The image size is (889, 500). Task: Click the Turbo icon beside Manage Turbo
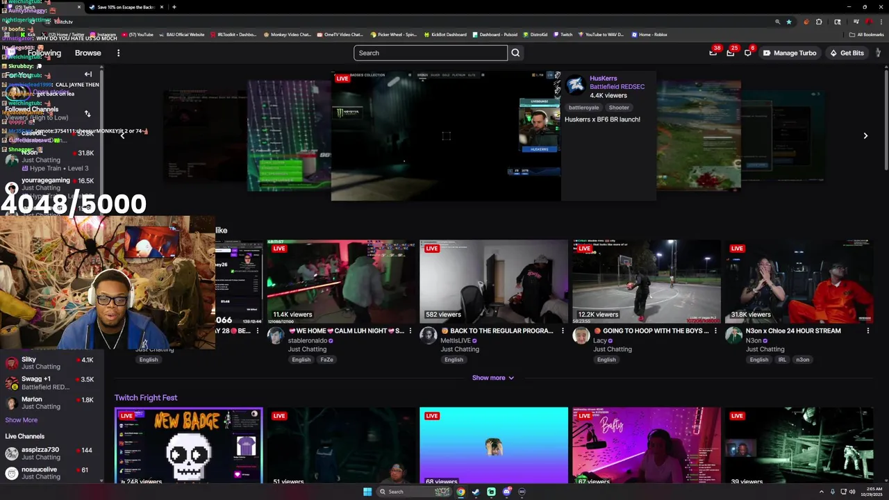click(766, 53)
